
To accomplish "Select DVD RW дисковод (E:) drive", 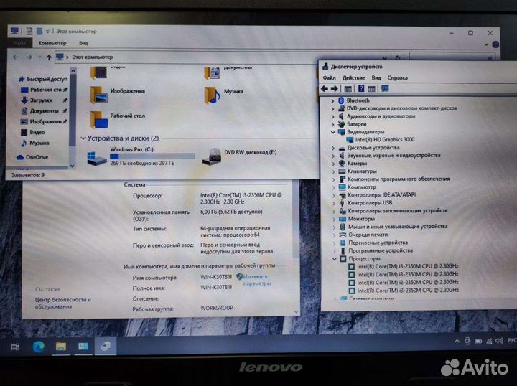I will [x=239, y=156].
